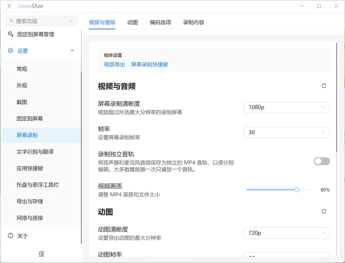Select 托盘与悬浮工具栏 settings item
This screenshot has width=345, height=263.
click(41, 185)
